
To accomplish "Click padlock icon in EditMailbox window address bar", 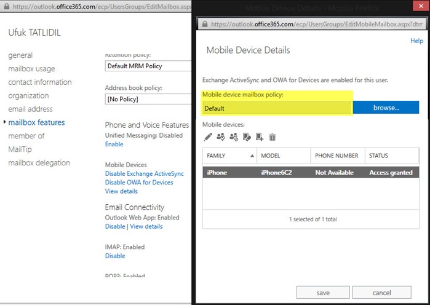I will (7, 6).
